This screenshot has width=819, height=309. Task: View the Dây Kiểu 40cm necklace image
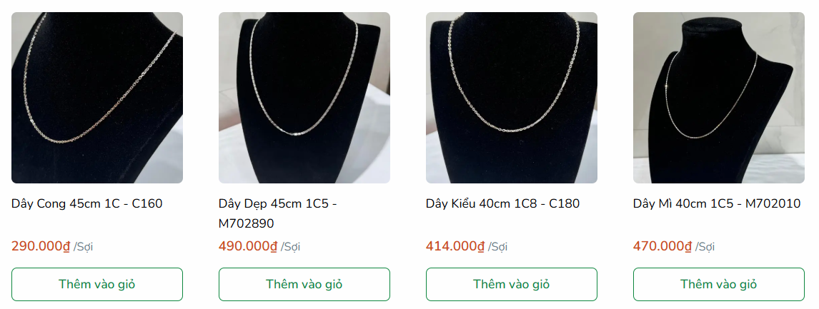point(512,98)
